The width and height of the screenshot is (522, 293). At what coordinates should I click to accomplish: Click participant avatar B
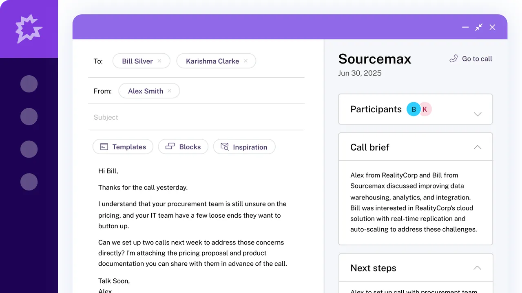pos(414,109)
